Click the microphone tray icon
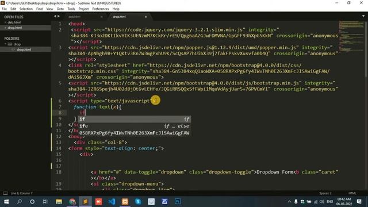This screenshot has width=368, height=207. 296,202
